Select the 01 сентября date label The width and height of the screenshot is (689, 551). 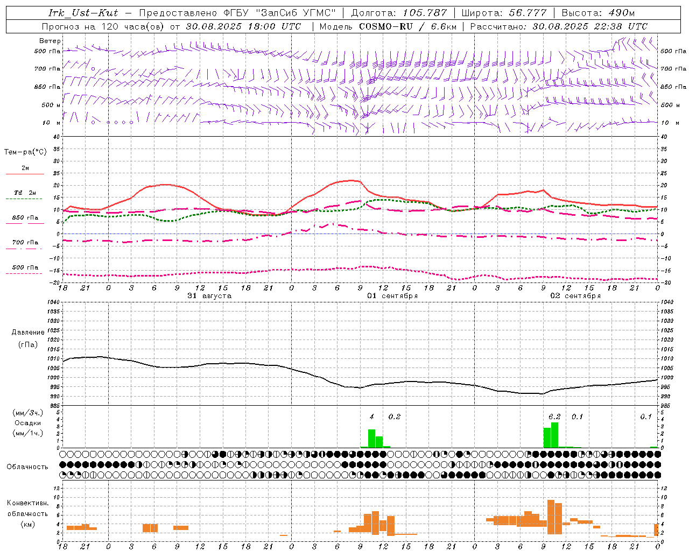(x=392, y=296)
